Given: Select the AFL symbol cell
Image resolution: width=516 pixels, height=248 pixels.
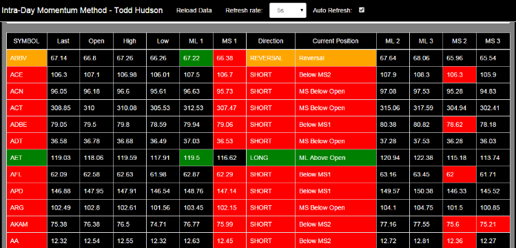Looking at the screenshot, I should pos(27,175).
